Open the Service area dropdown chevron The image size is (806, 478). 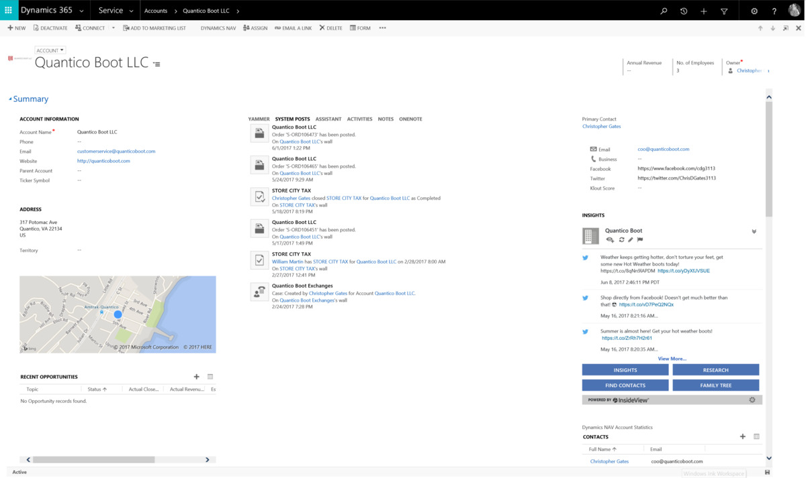click(x=131, y=11)
